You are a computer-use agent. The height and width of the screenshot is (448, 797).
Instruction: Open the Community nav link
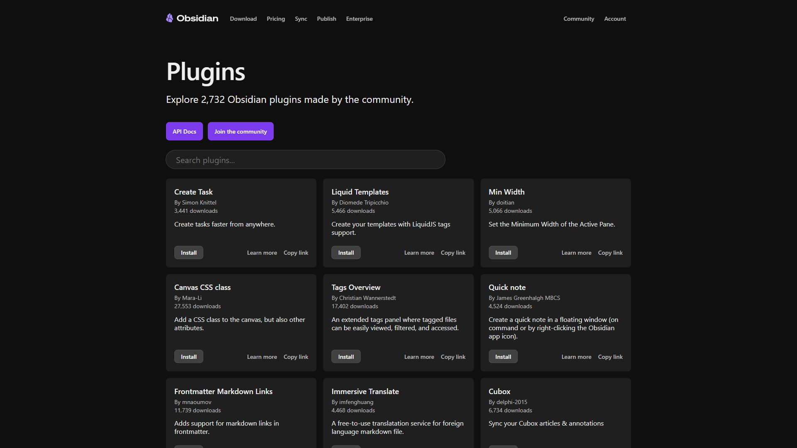pyautogui.click(x=579, y=19)
